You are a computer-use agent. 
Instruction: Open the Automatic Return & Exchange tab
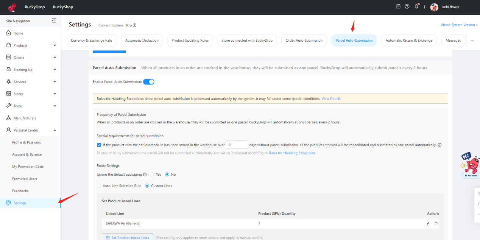click(409, 41)
